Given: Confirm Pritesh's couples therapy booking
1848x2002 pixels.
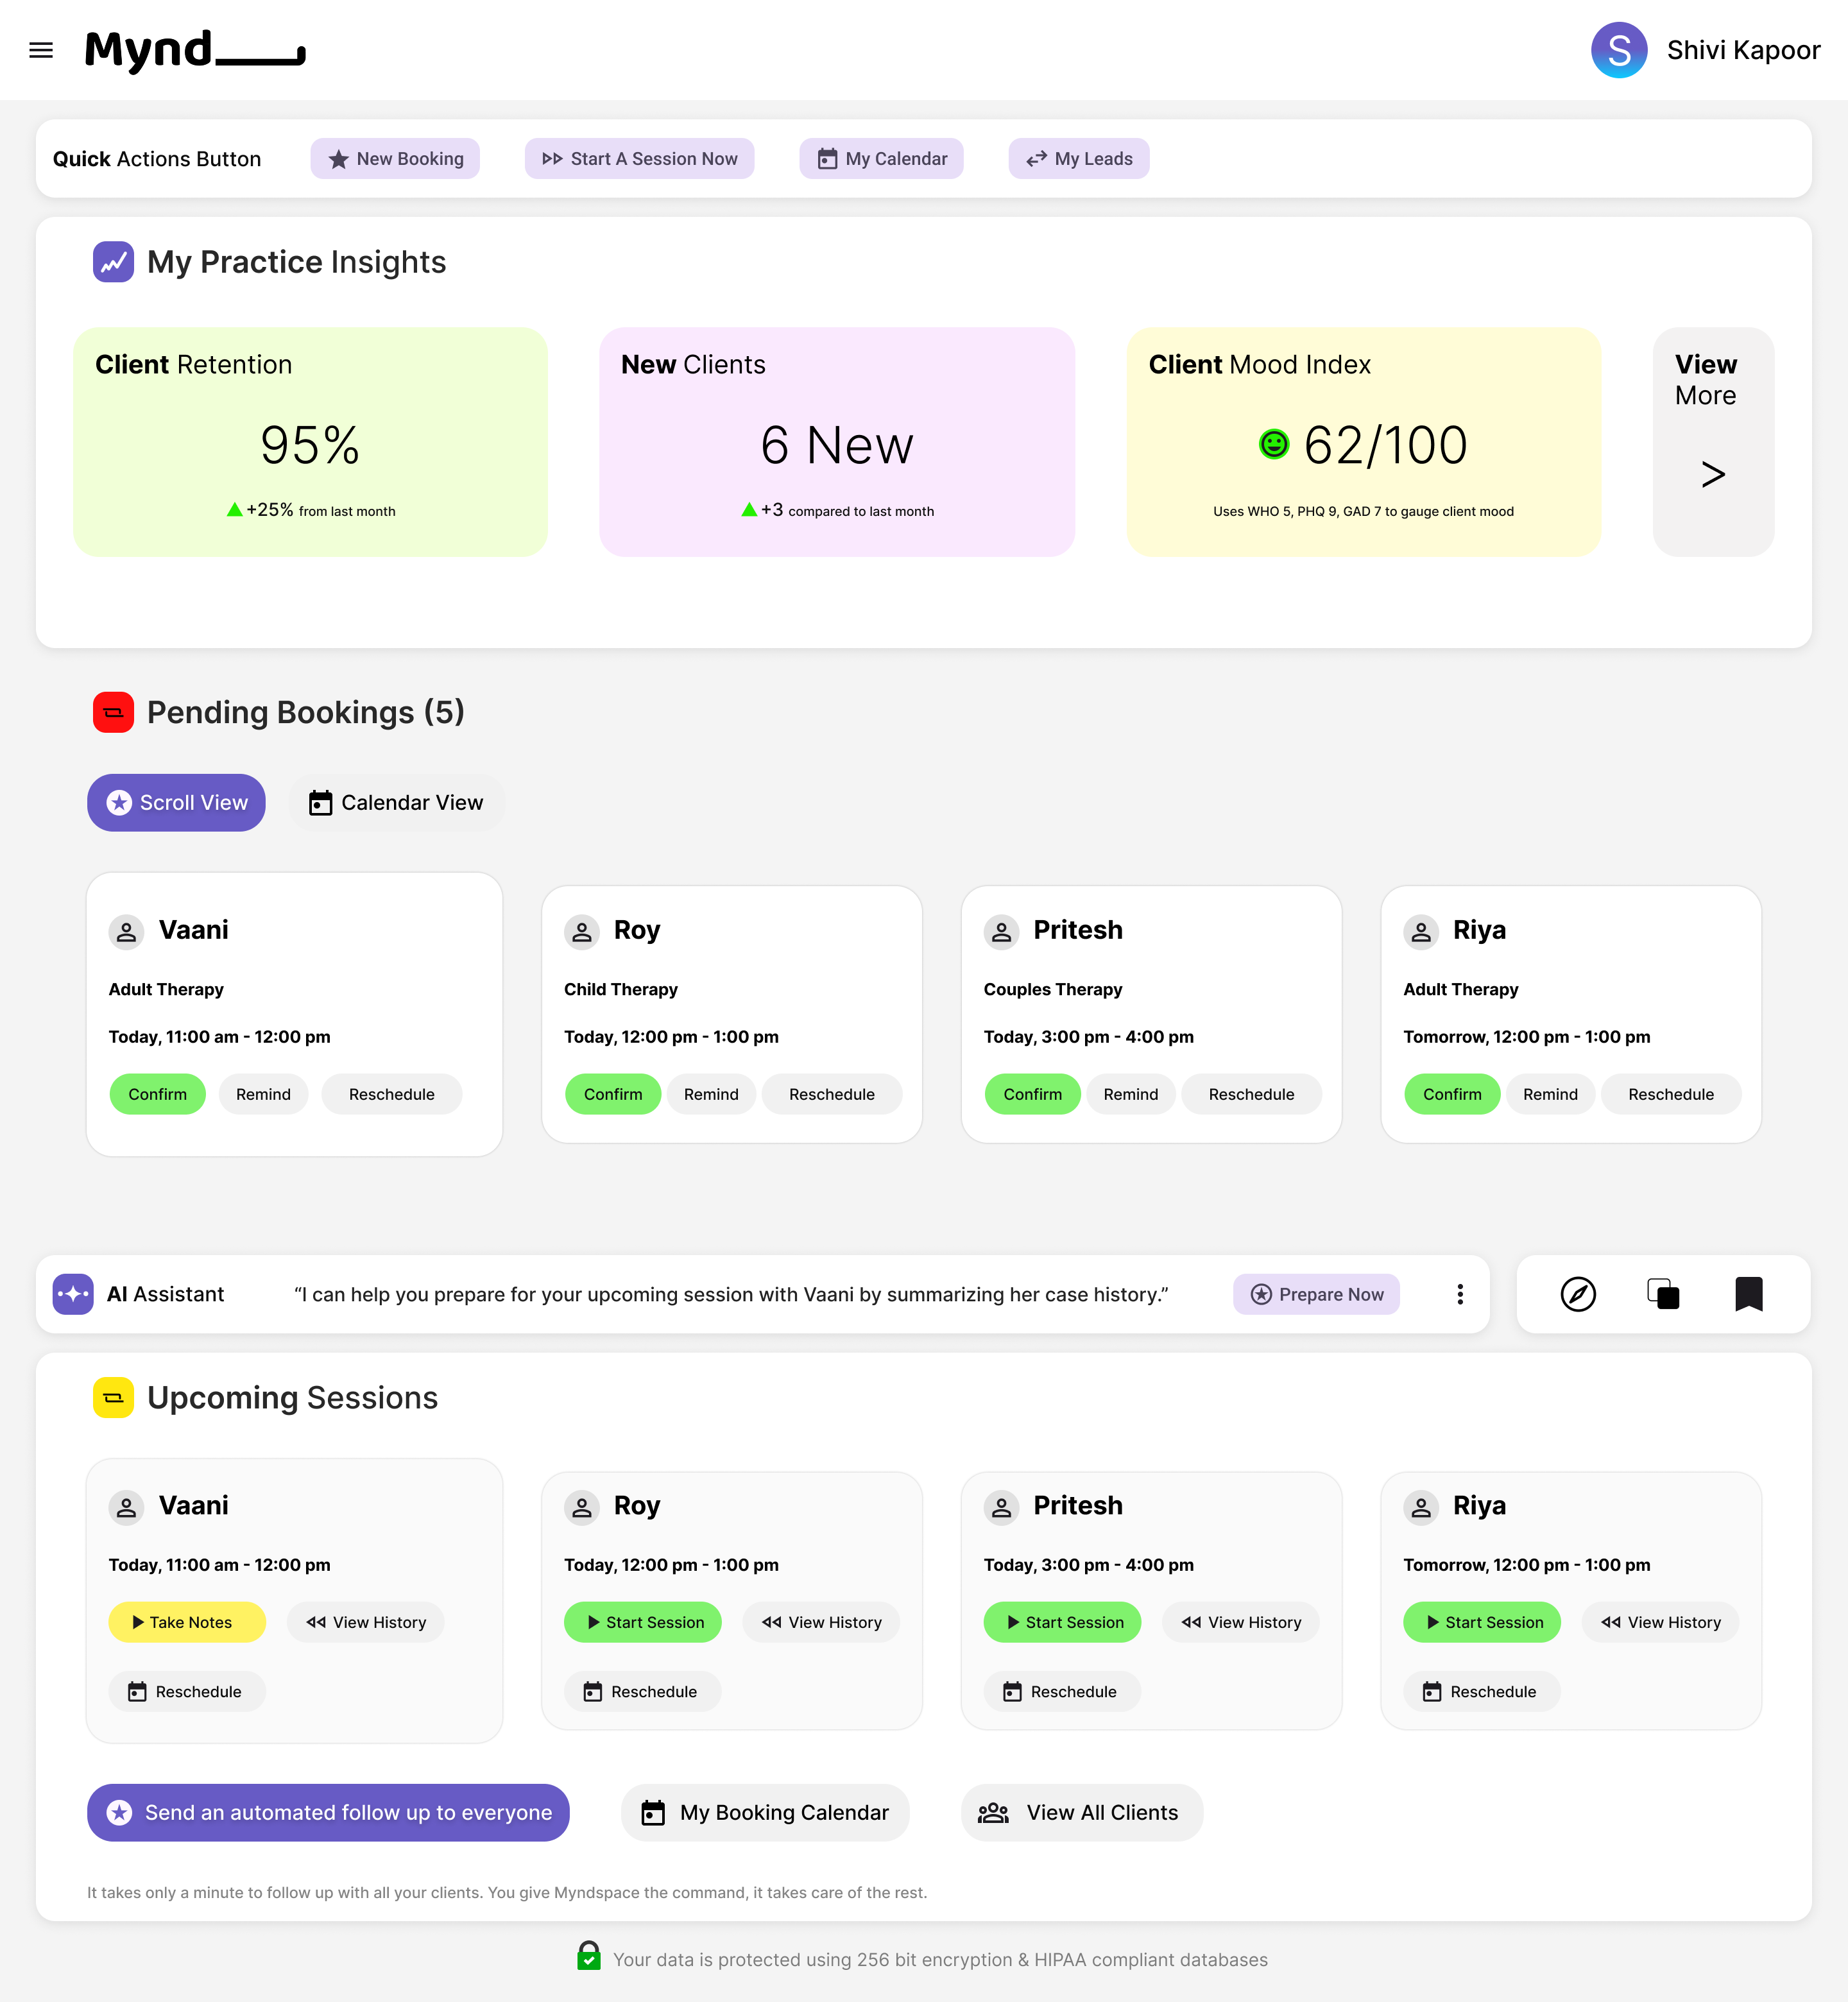Looking at the screenshot, I should click(1032, 1094).
